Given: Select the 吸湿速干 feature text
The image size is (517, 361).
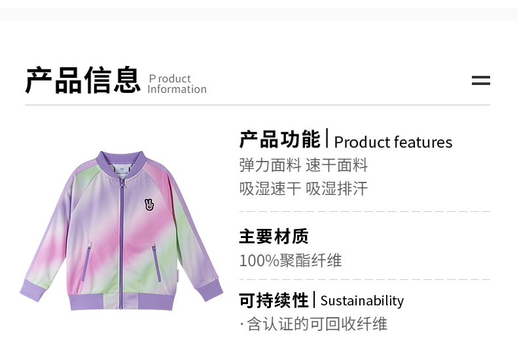Looking at the screenshot, I should (x=270, y=189).
